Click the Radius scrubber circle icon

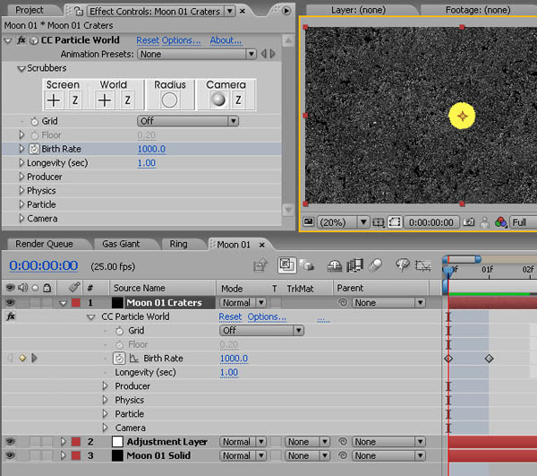169,100
